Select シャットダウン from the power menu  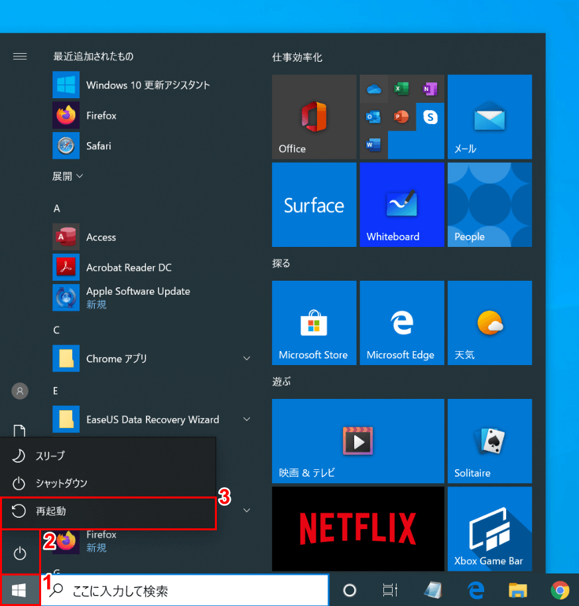(x=108, y=483)
